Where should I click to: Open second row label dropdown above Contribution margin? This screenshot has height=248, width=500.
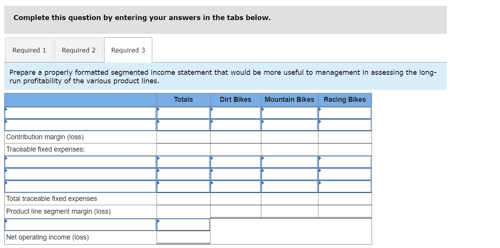[x=80, y=125]
